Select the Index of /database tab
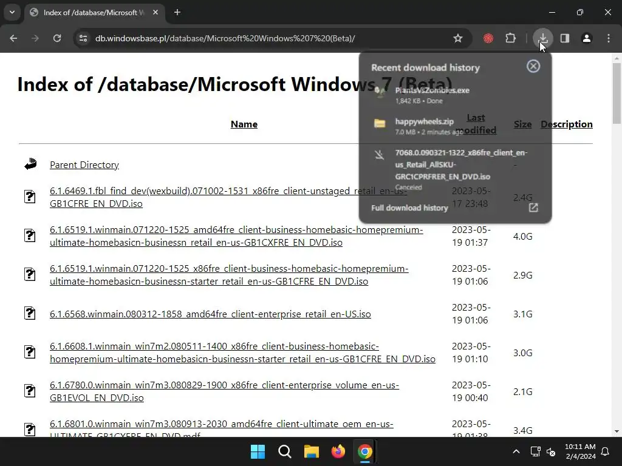The height and width of the screenshot is (466, 622). pos(94,12)
